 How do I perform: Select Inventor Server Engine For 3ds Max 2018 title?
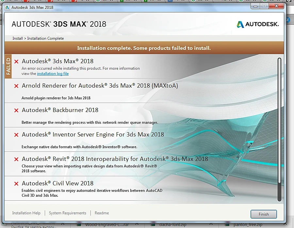coord(93,135)
